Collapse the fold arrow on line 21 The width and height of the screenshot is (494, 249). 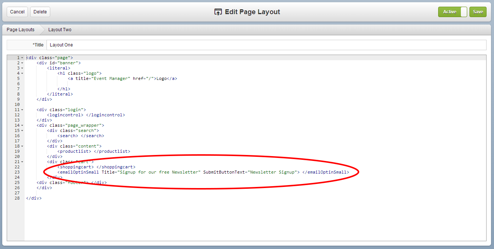coord(22,162)
